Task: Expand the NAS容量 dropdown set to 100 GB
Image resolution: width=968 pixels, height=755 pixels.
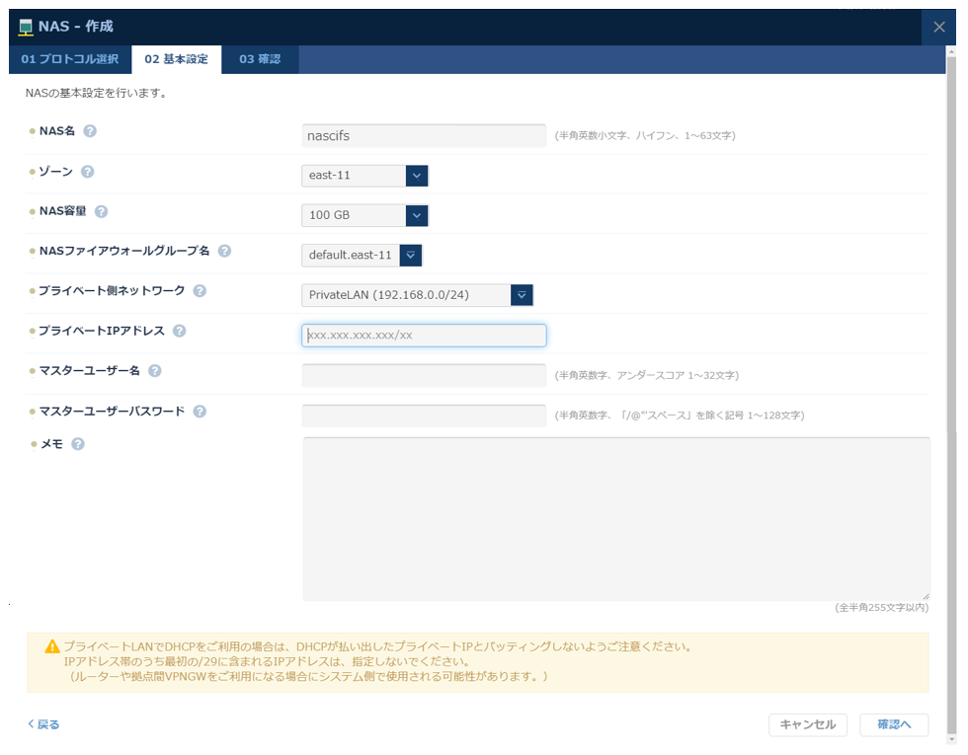Action: [x=415, y=214]
